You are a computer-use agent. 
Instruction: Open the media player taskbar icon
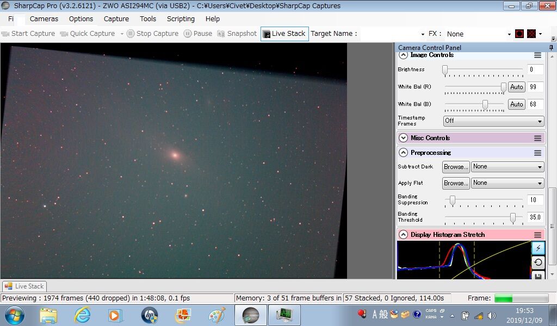[x=115, y=315]
